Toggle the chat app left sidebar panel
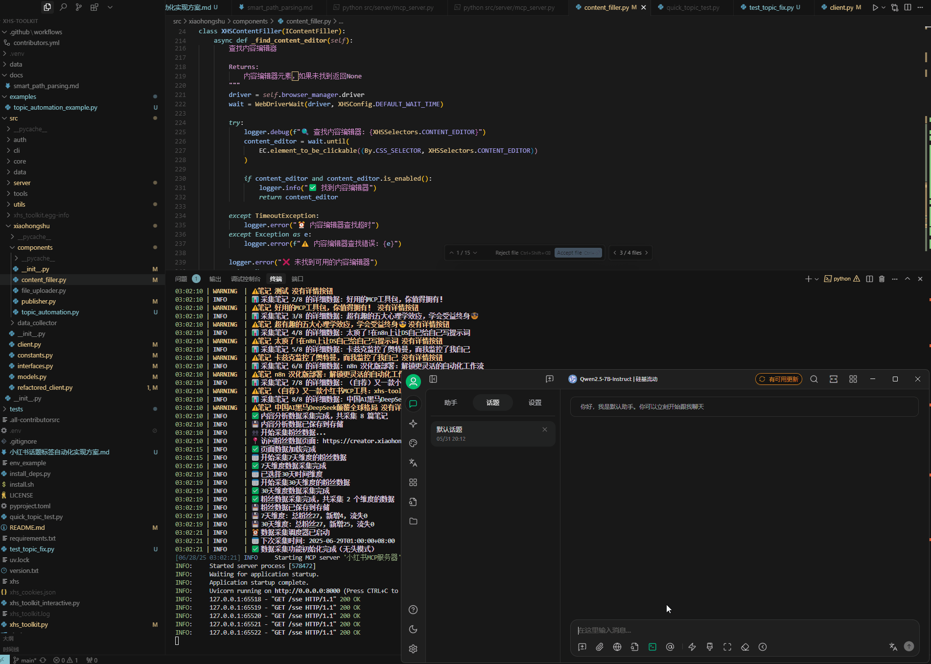 click(x=433, y=379)
